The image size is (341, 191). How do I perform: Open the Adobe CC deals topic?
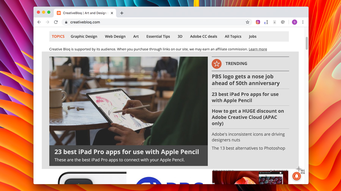[x=203, y=36]
